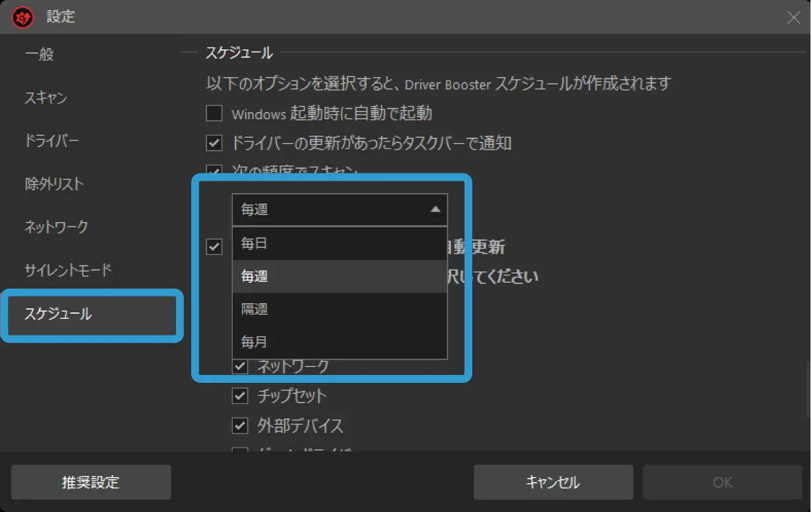The width and height of the screenshot is (811, 512).
Task: Switch to the ネットワーク settings section
Action: click(56, 227)
